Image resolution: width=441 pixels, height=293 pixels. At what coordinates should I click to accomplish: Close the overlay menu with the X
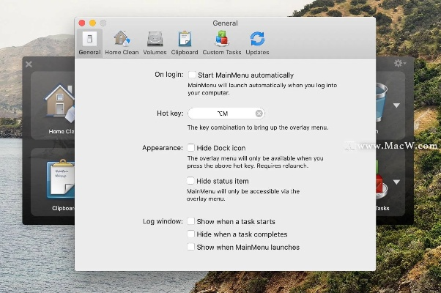click(x=29, y=64)
